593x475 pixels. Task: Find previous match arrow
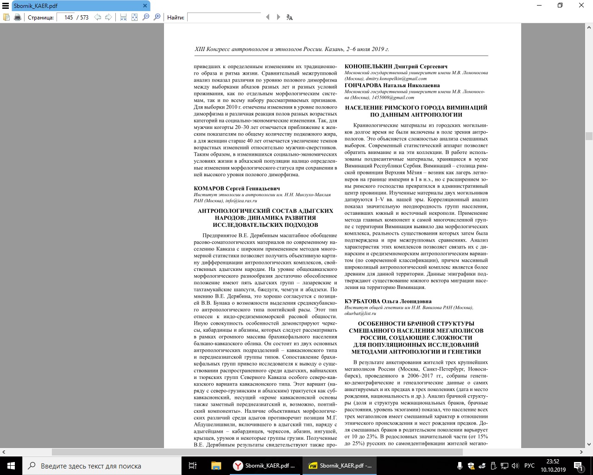[x=268, y=17]
